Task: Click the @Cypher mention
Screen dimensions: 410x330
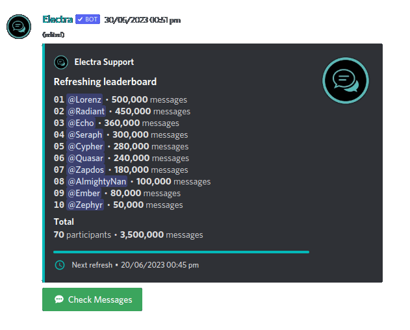Action: tap(85, 147)
